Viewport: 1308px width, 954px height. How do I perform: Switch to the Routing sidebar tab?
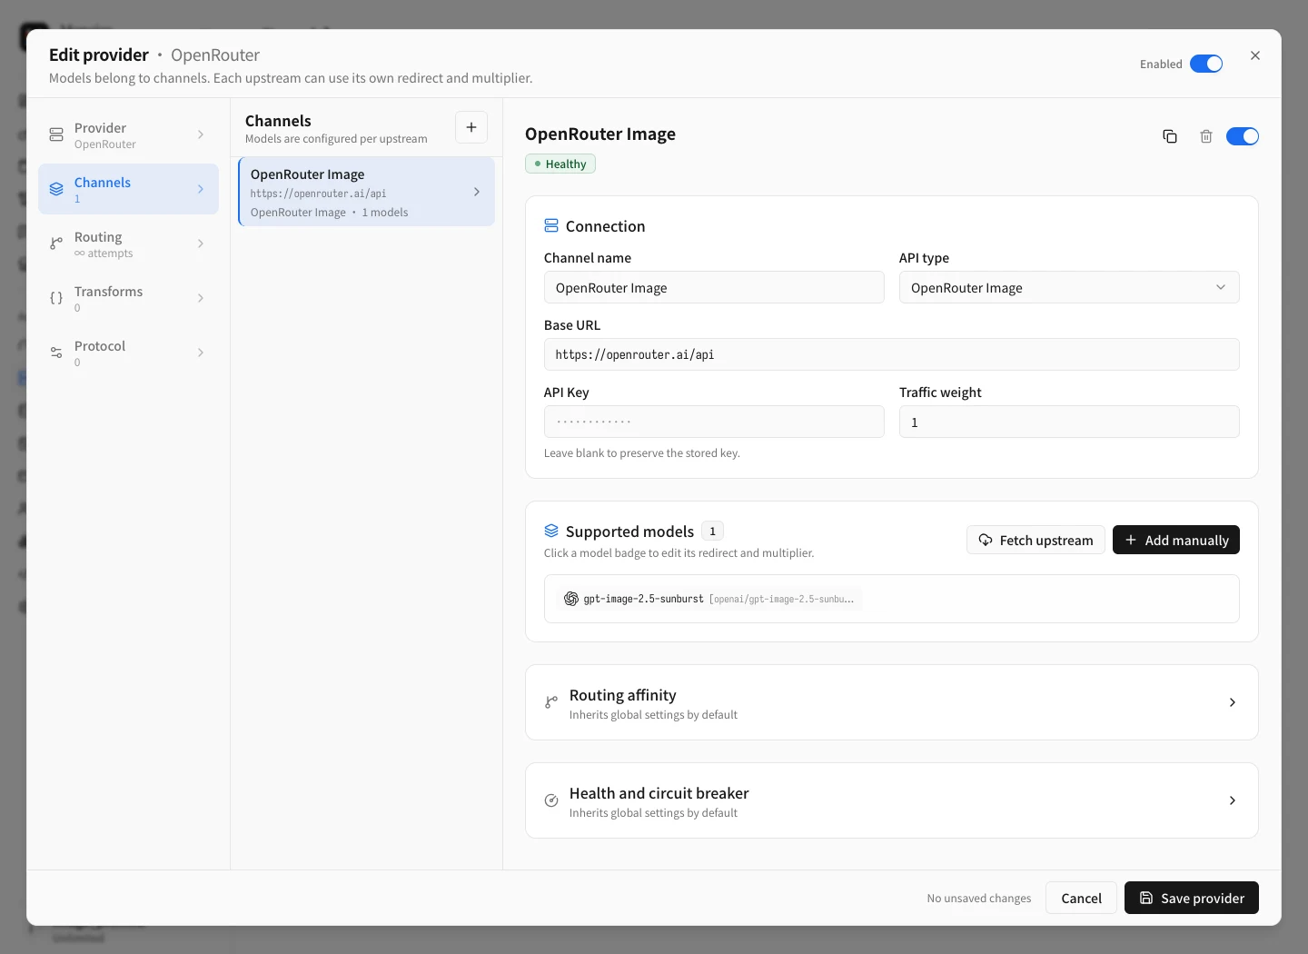pyautogui.click(x=128, y=243)
